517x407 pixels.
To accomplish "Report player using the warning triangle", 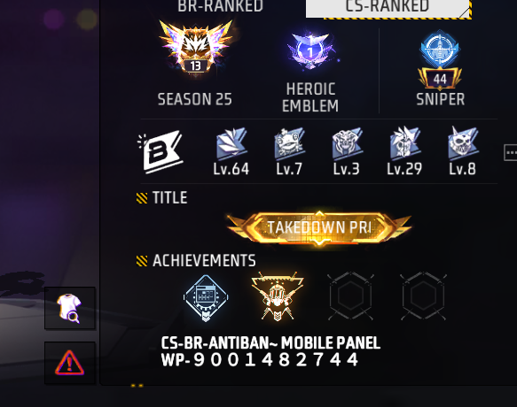I will click(70, 363).
